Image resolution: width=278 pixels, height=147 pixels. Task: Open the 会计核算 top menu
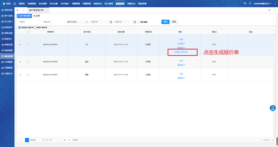[x=42, y=4]
